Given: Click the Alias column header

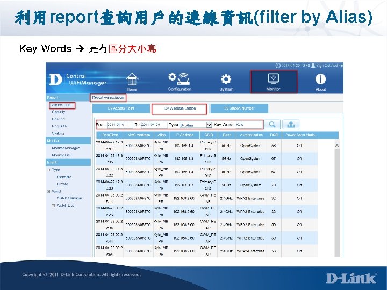Looking at the screenshot, I should coord(161,135).
